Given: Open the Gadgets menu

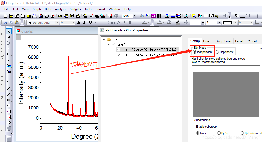Looking at the screenshot, I should [x=75, y=9].
